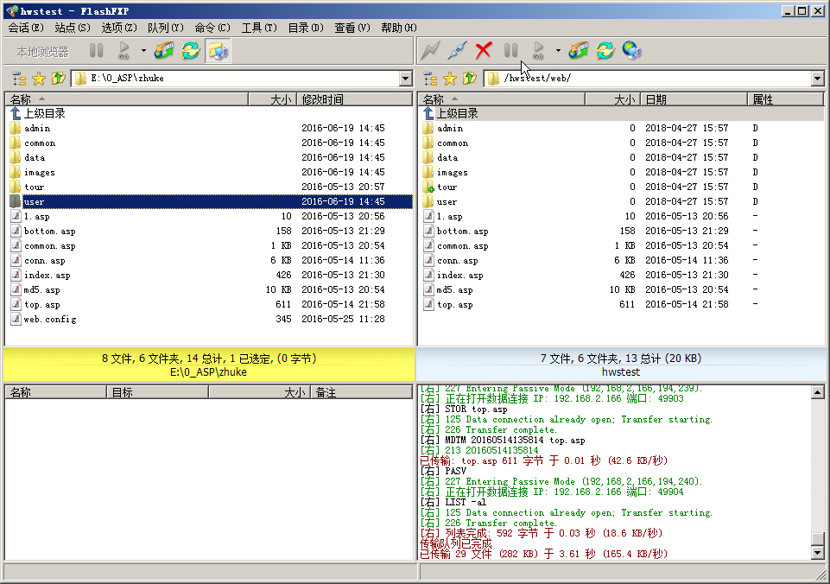Open the 工具(T) menu
The image size is (830, 584).
coord(258,28)
